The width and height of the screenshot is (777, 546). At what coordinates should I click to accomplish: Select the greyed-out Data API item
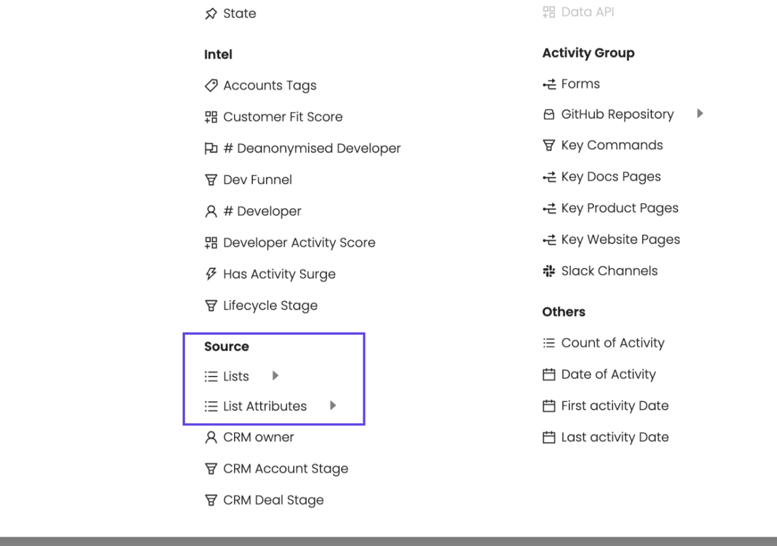tap(587, 12)
